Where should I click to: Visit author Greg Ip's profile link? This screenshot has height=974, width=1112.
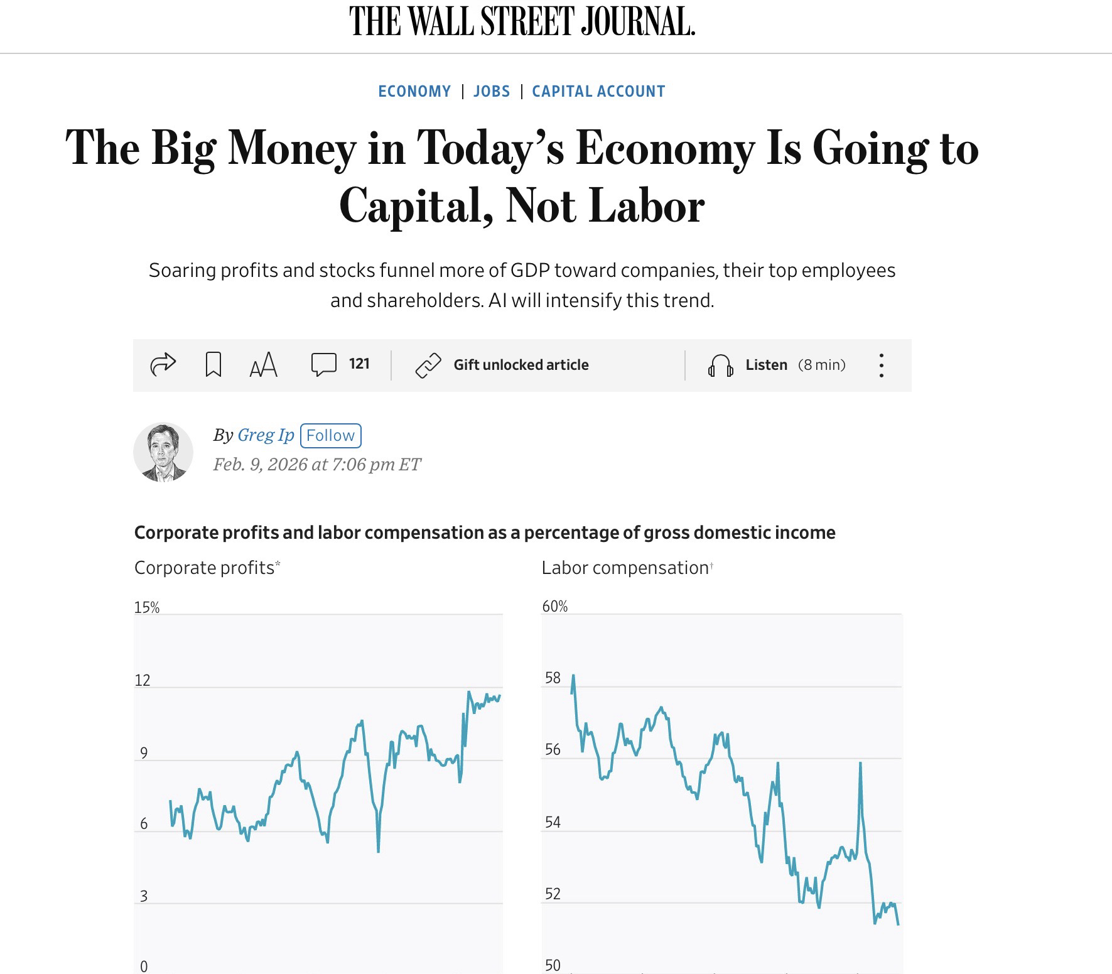266,435
